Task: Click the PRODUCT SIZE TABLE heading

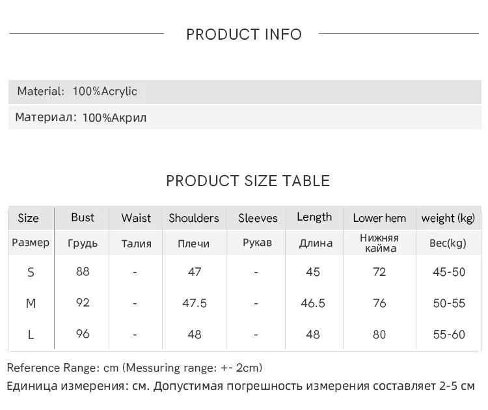Action: [x=248, y=181]
